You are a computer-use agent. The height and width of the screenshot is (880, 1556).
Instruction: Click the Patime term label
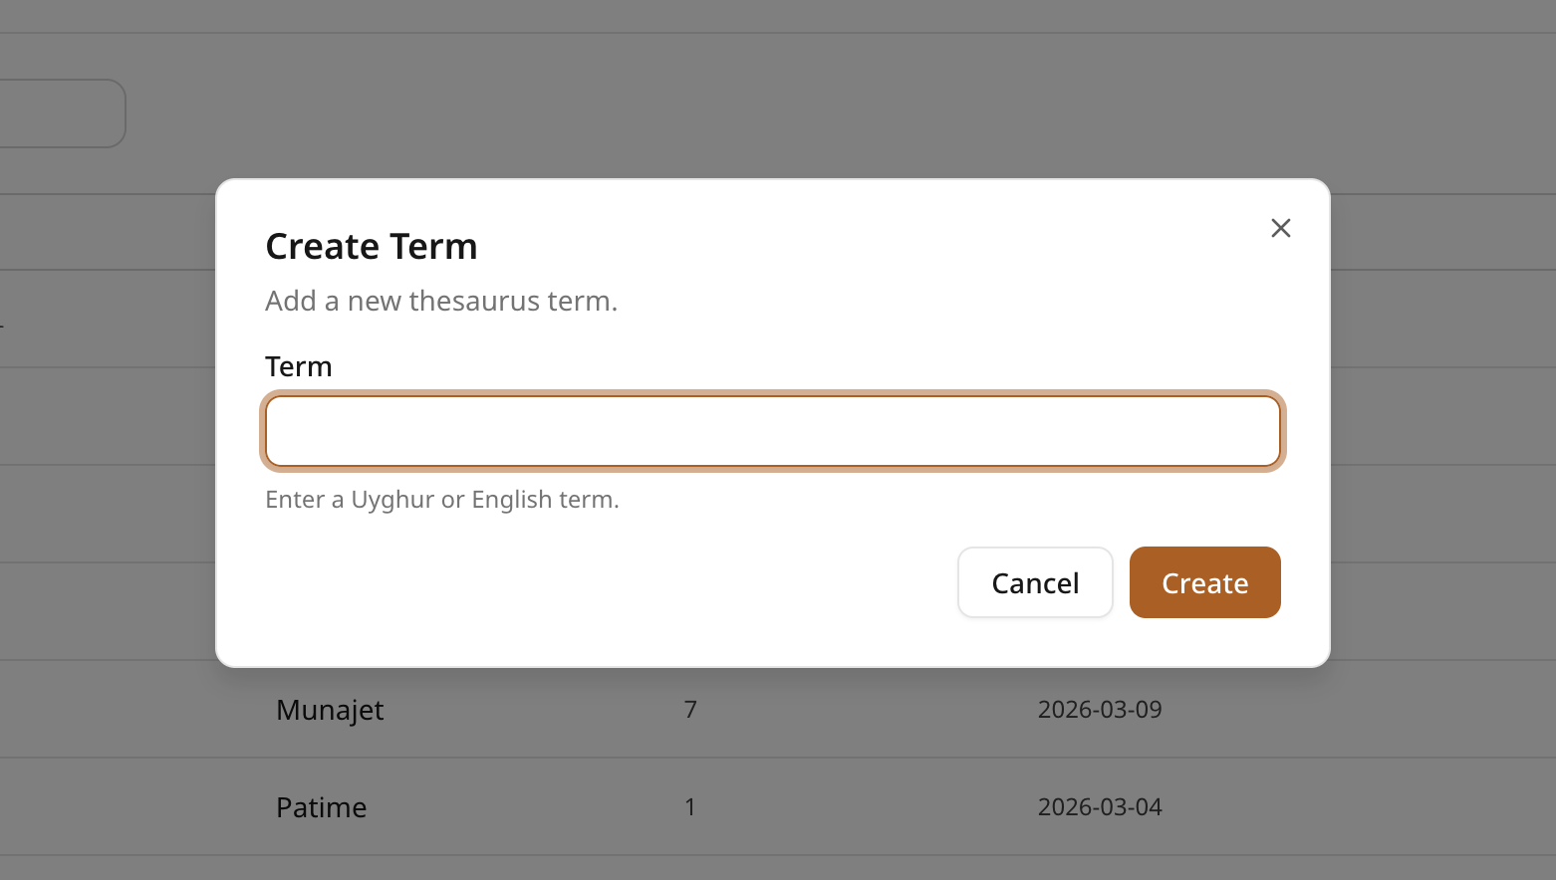321,807
